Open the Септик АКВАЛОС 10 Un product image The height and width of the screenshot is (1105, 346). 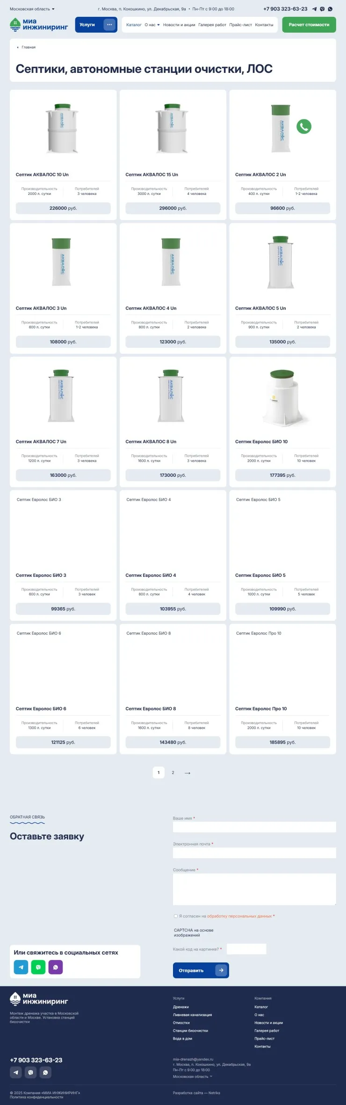(63, 129)
